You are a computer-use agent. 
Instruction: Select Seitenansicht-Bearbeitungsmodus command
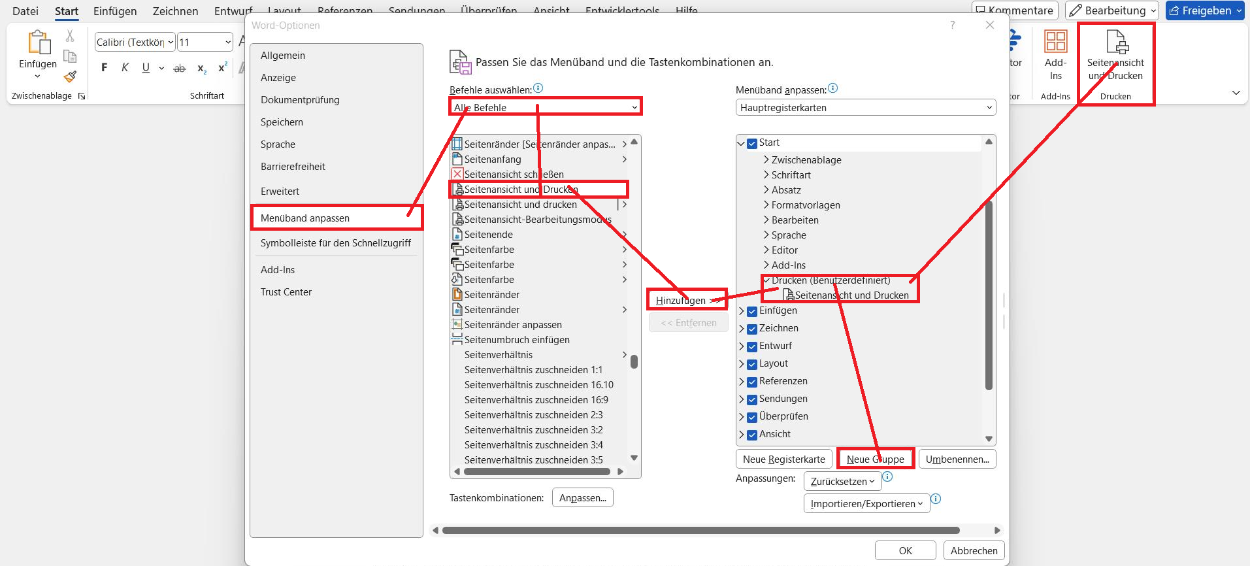(x=538, y=220)
